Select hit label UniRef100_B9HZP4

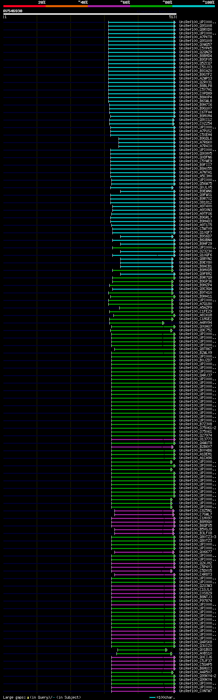(196, 285)
